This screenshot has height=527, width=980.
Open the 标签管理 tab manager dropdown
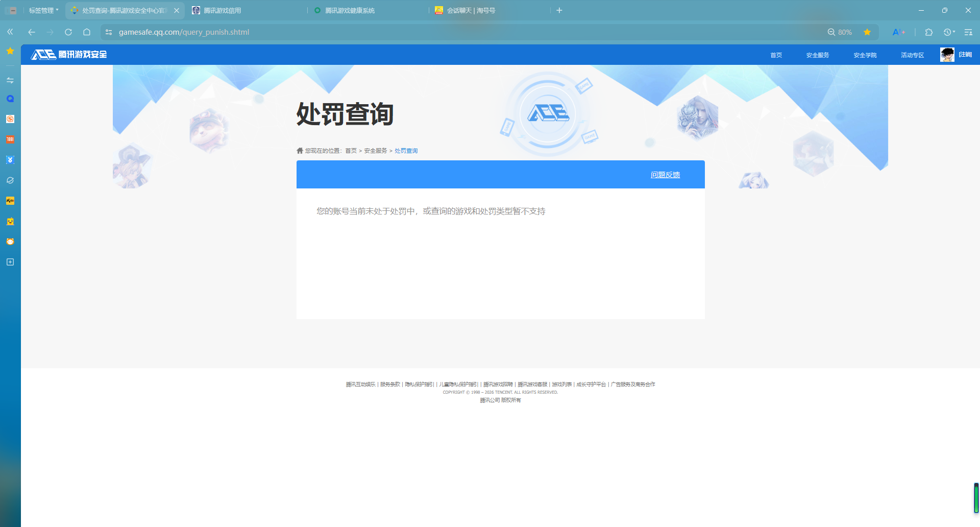(43, 10)
